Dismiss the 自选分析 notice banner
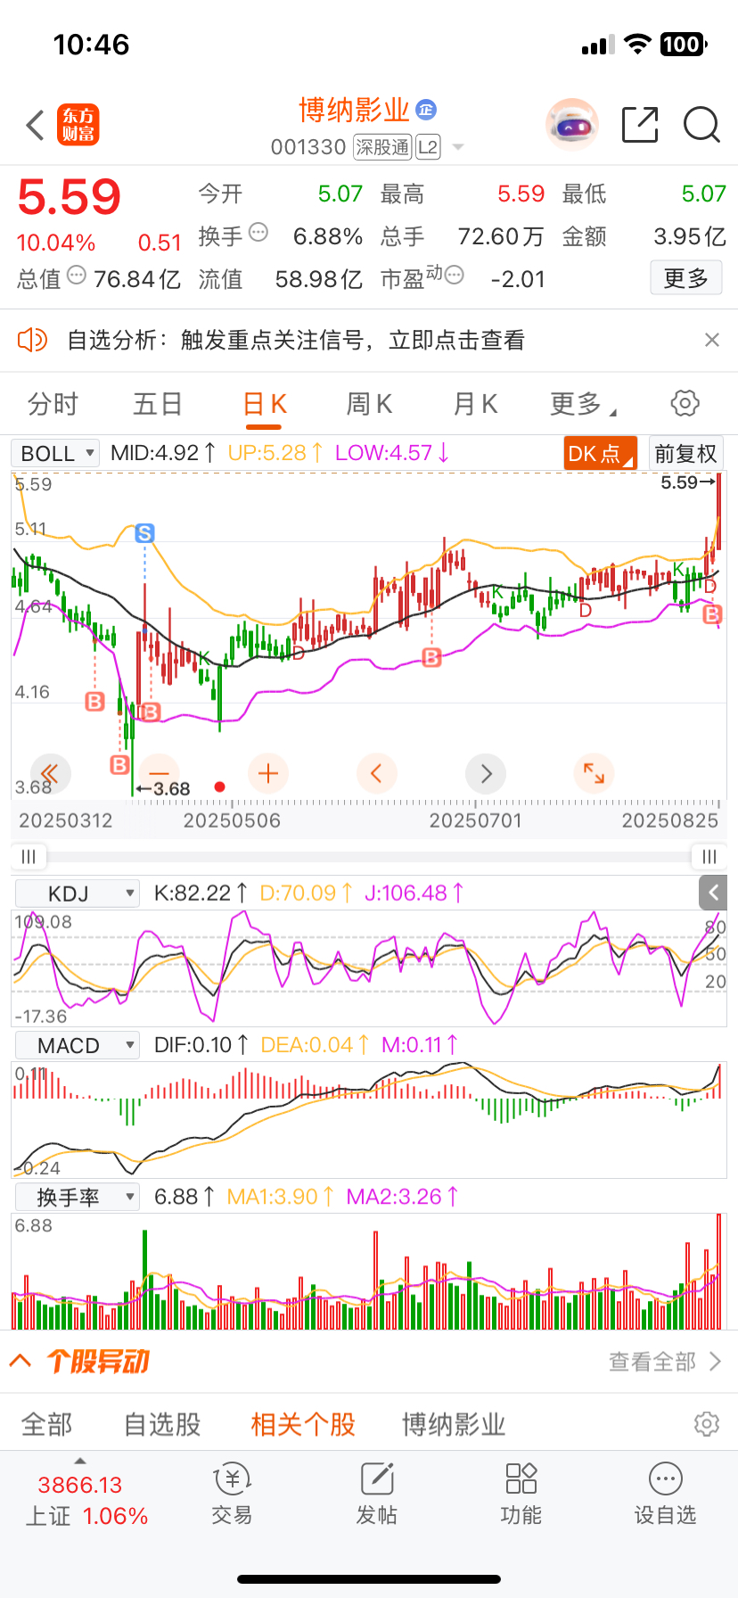This screenshot has width=738, height=1598. click(x=711, y=340)
